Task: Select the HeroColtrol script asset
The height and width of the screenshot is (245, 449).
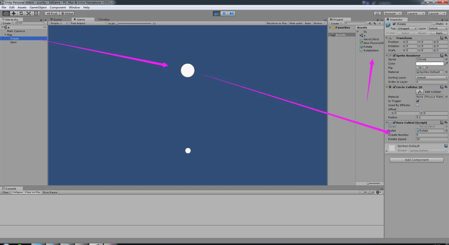Action: coord(369,39)
